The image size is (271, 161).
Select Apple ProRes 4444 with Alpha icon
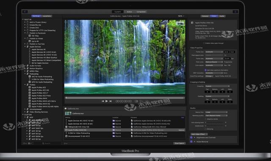click(x=30, y=101)
